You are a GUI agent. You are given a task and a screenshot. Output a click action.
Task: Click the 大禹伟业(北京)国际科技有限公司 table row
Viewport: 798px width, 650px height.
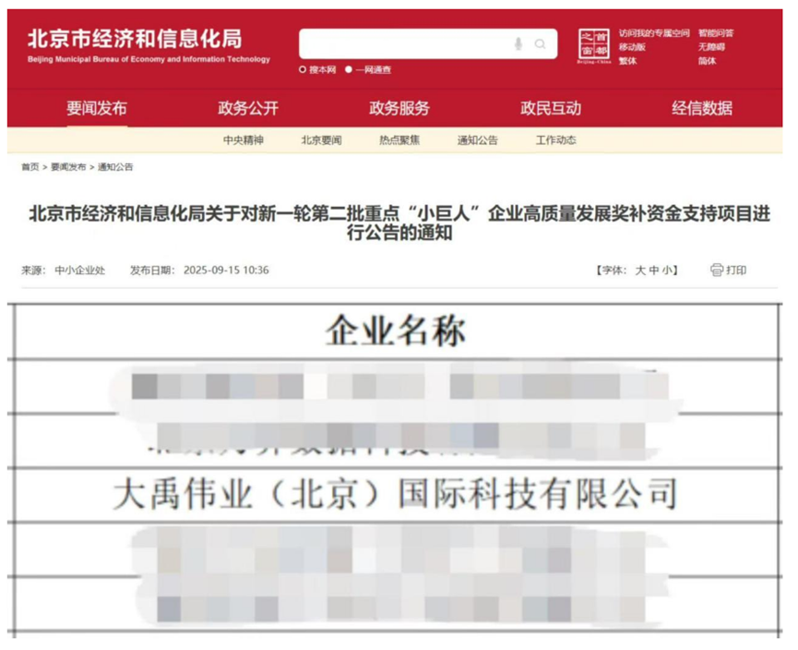pyautogui.click(x=395, y=494)
